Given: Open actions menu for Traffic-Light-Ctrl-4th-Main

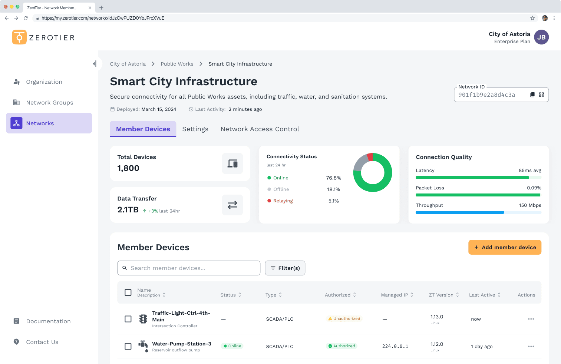Looking at the screenshot, I should point(531,319).
